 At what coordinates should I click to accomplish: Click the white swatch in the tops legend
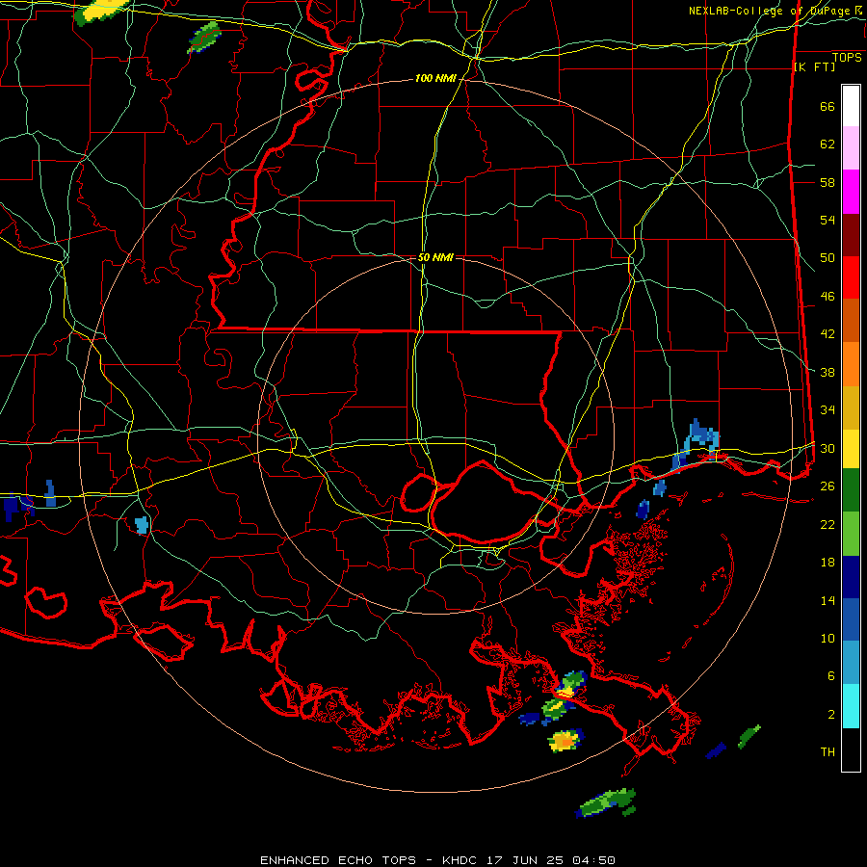tap(851, 106)
